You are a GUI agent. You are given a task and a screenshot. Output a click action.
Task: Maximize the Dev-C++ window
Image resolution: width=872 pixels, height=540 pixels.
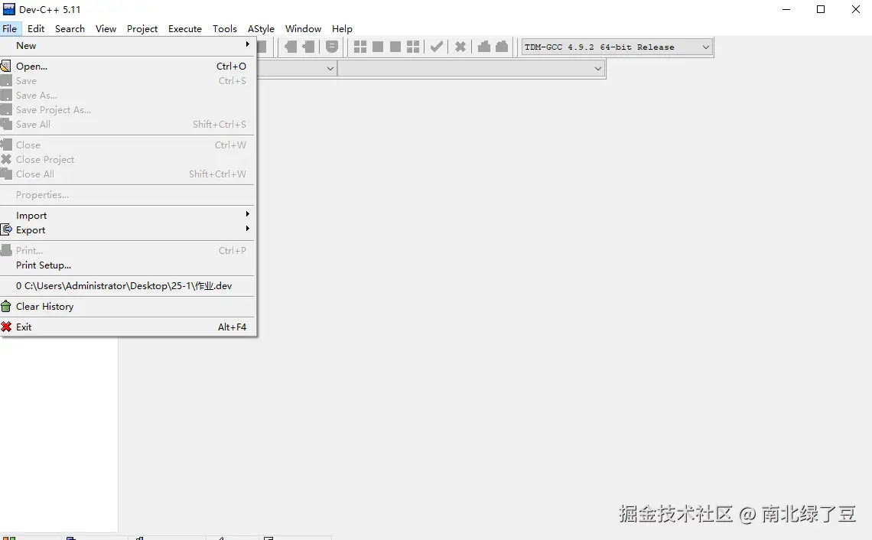click(820, 9)
